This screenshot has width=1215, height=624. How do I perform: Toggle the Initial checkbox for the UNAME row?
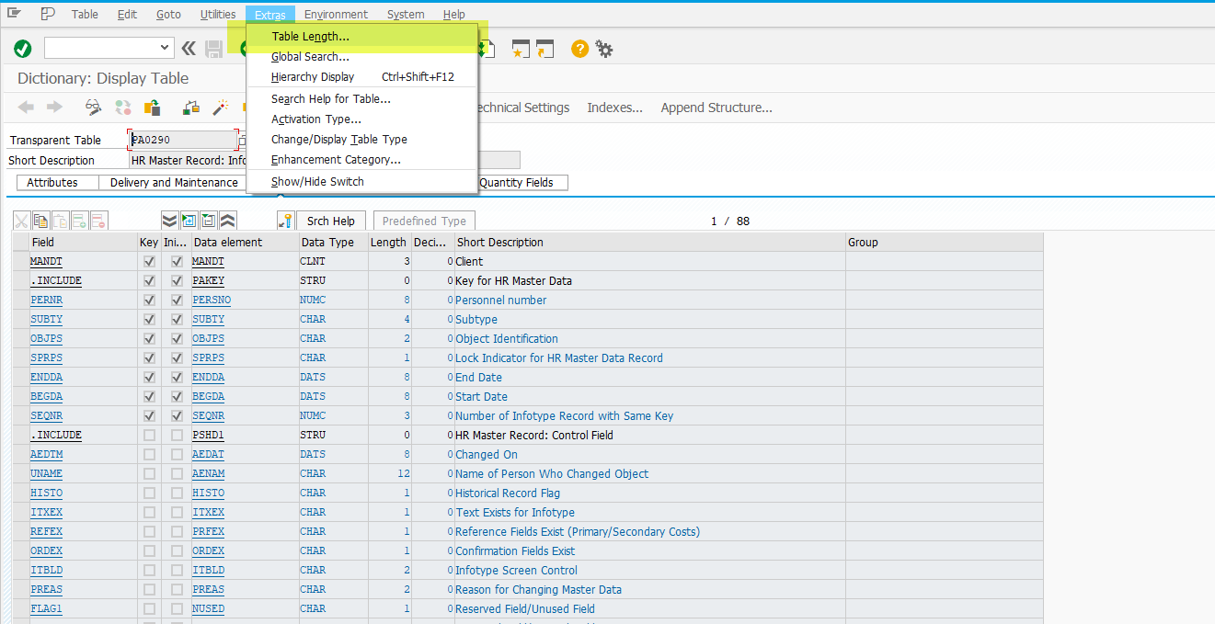(177, 474)
